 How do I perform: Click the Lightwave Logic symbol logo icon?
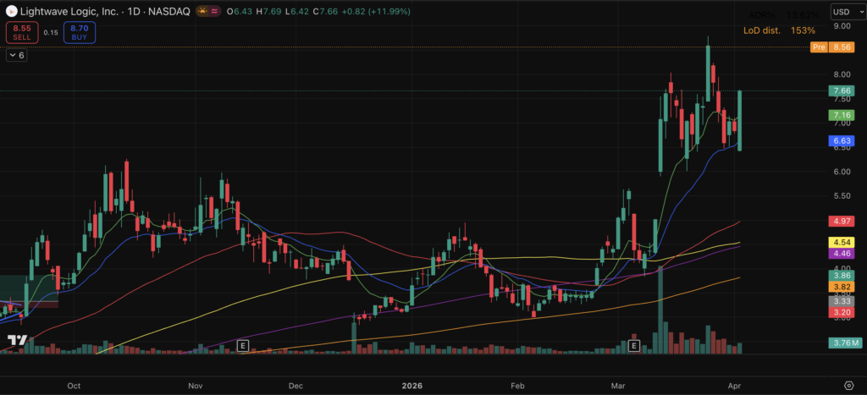[11, 12]
